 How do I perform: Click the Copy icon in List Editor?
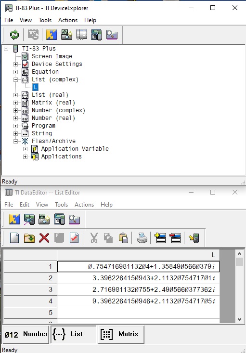[108, 238]
